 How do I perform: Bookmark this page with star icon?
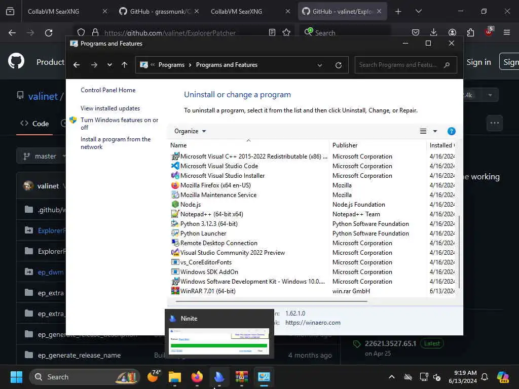click(286, 32)
